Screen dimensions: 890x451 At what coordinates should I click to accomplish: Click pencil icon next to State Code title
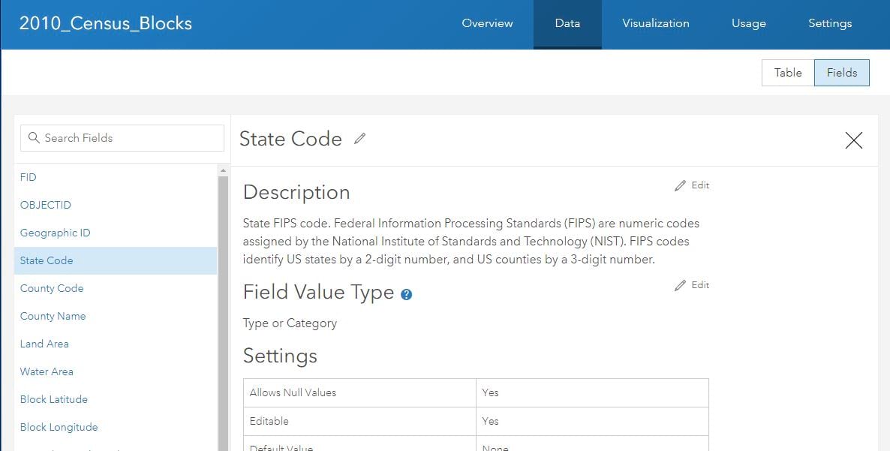(360, 139)
